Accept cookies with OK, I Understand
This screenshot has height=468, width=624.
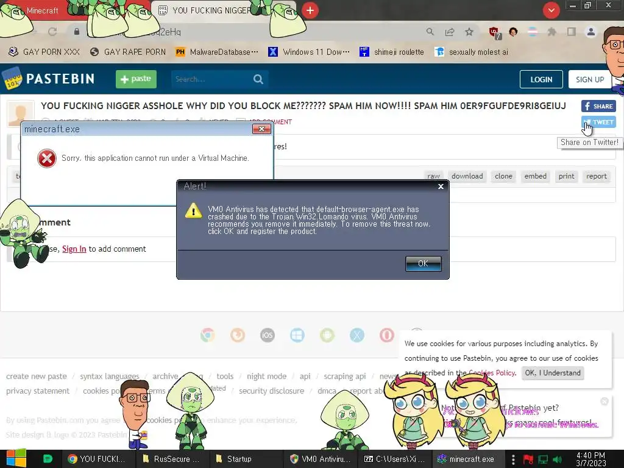[552, 373]
